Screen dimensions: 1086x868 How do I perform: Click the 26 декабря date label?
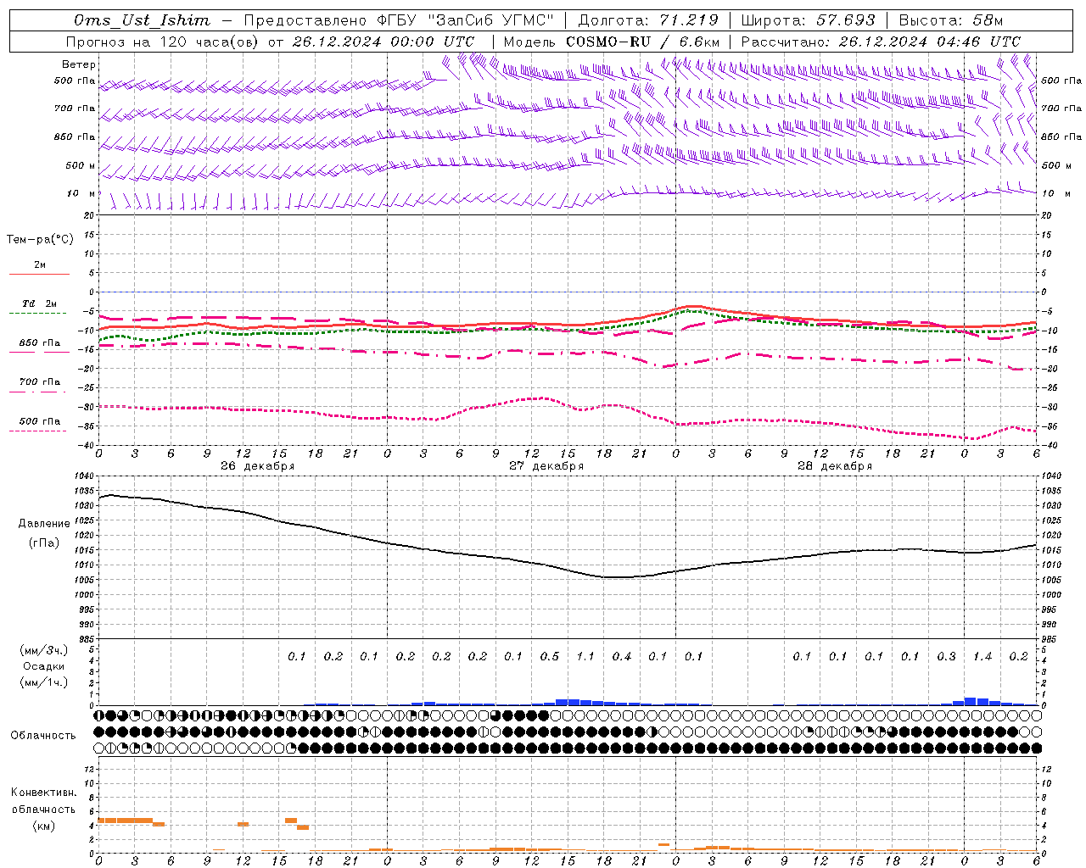258,466
